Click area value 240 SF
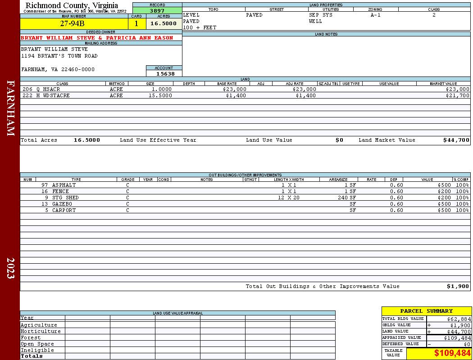 347,198
